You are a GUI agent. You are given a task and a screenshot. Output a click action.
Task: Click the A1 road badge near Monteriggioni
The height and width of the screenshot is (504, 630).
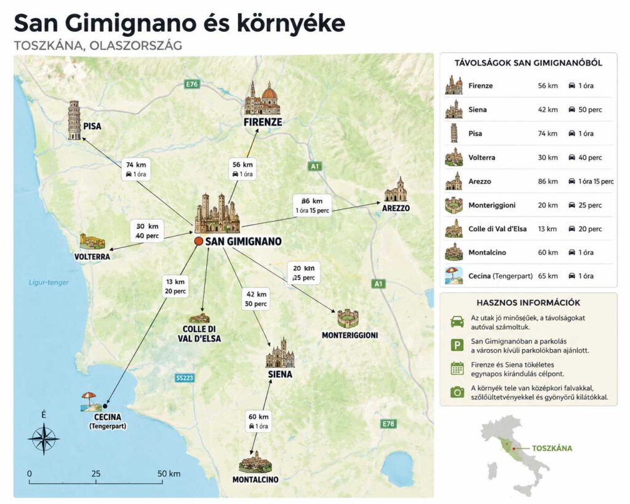coord(378,284)
